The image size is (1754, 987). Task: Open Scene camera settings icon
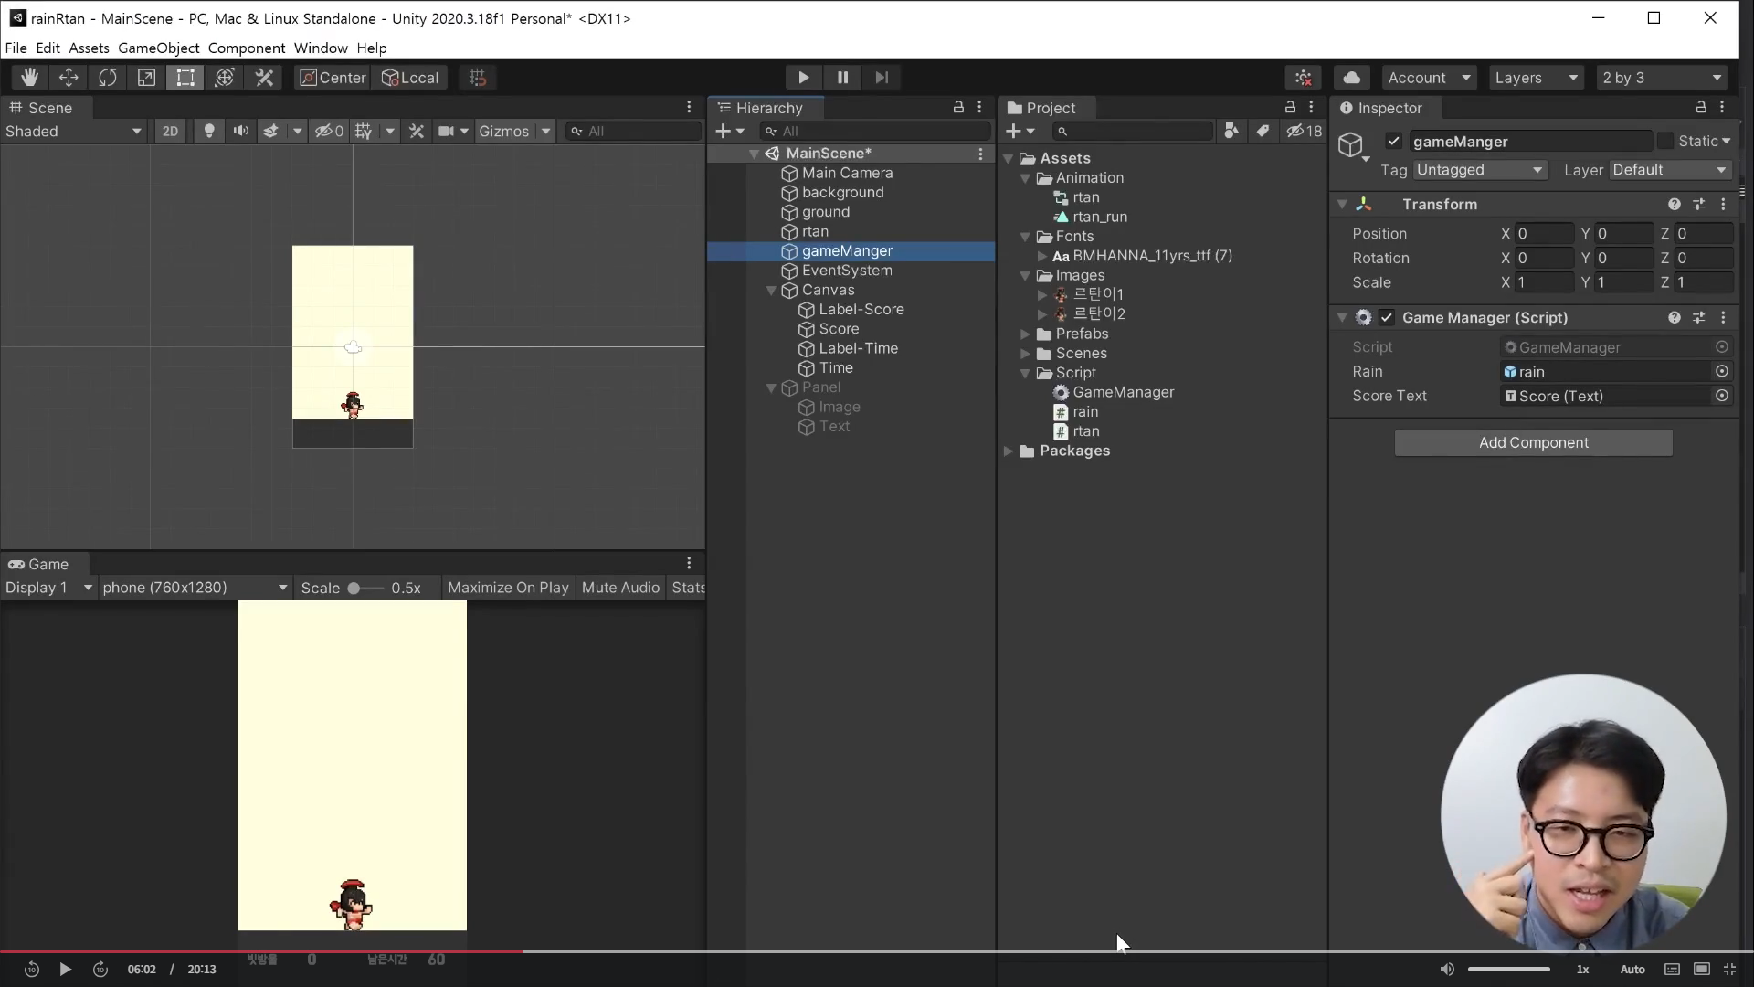(x=446, y=131)
